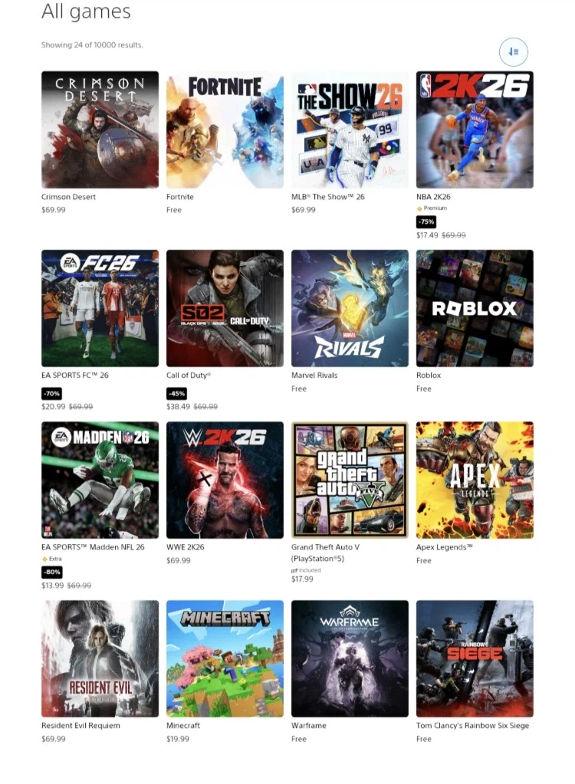575x784 pixels.
Task: Choose the EA Sports FC 26 thumbnail
Action: [x=100, y=308]
